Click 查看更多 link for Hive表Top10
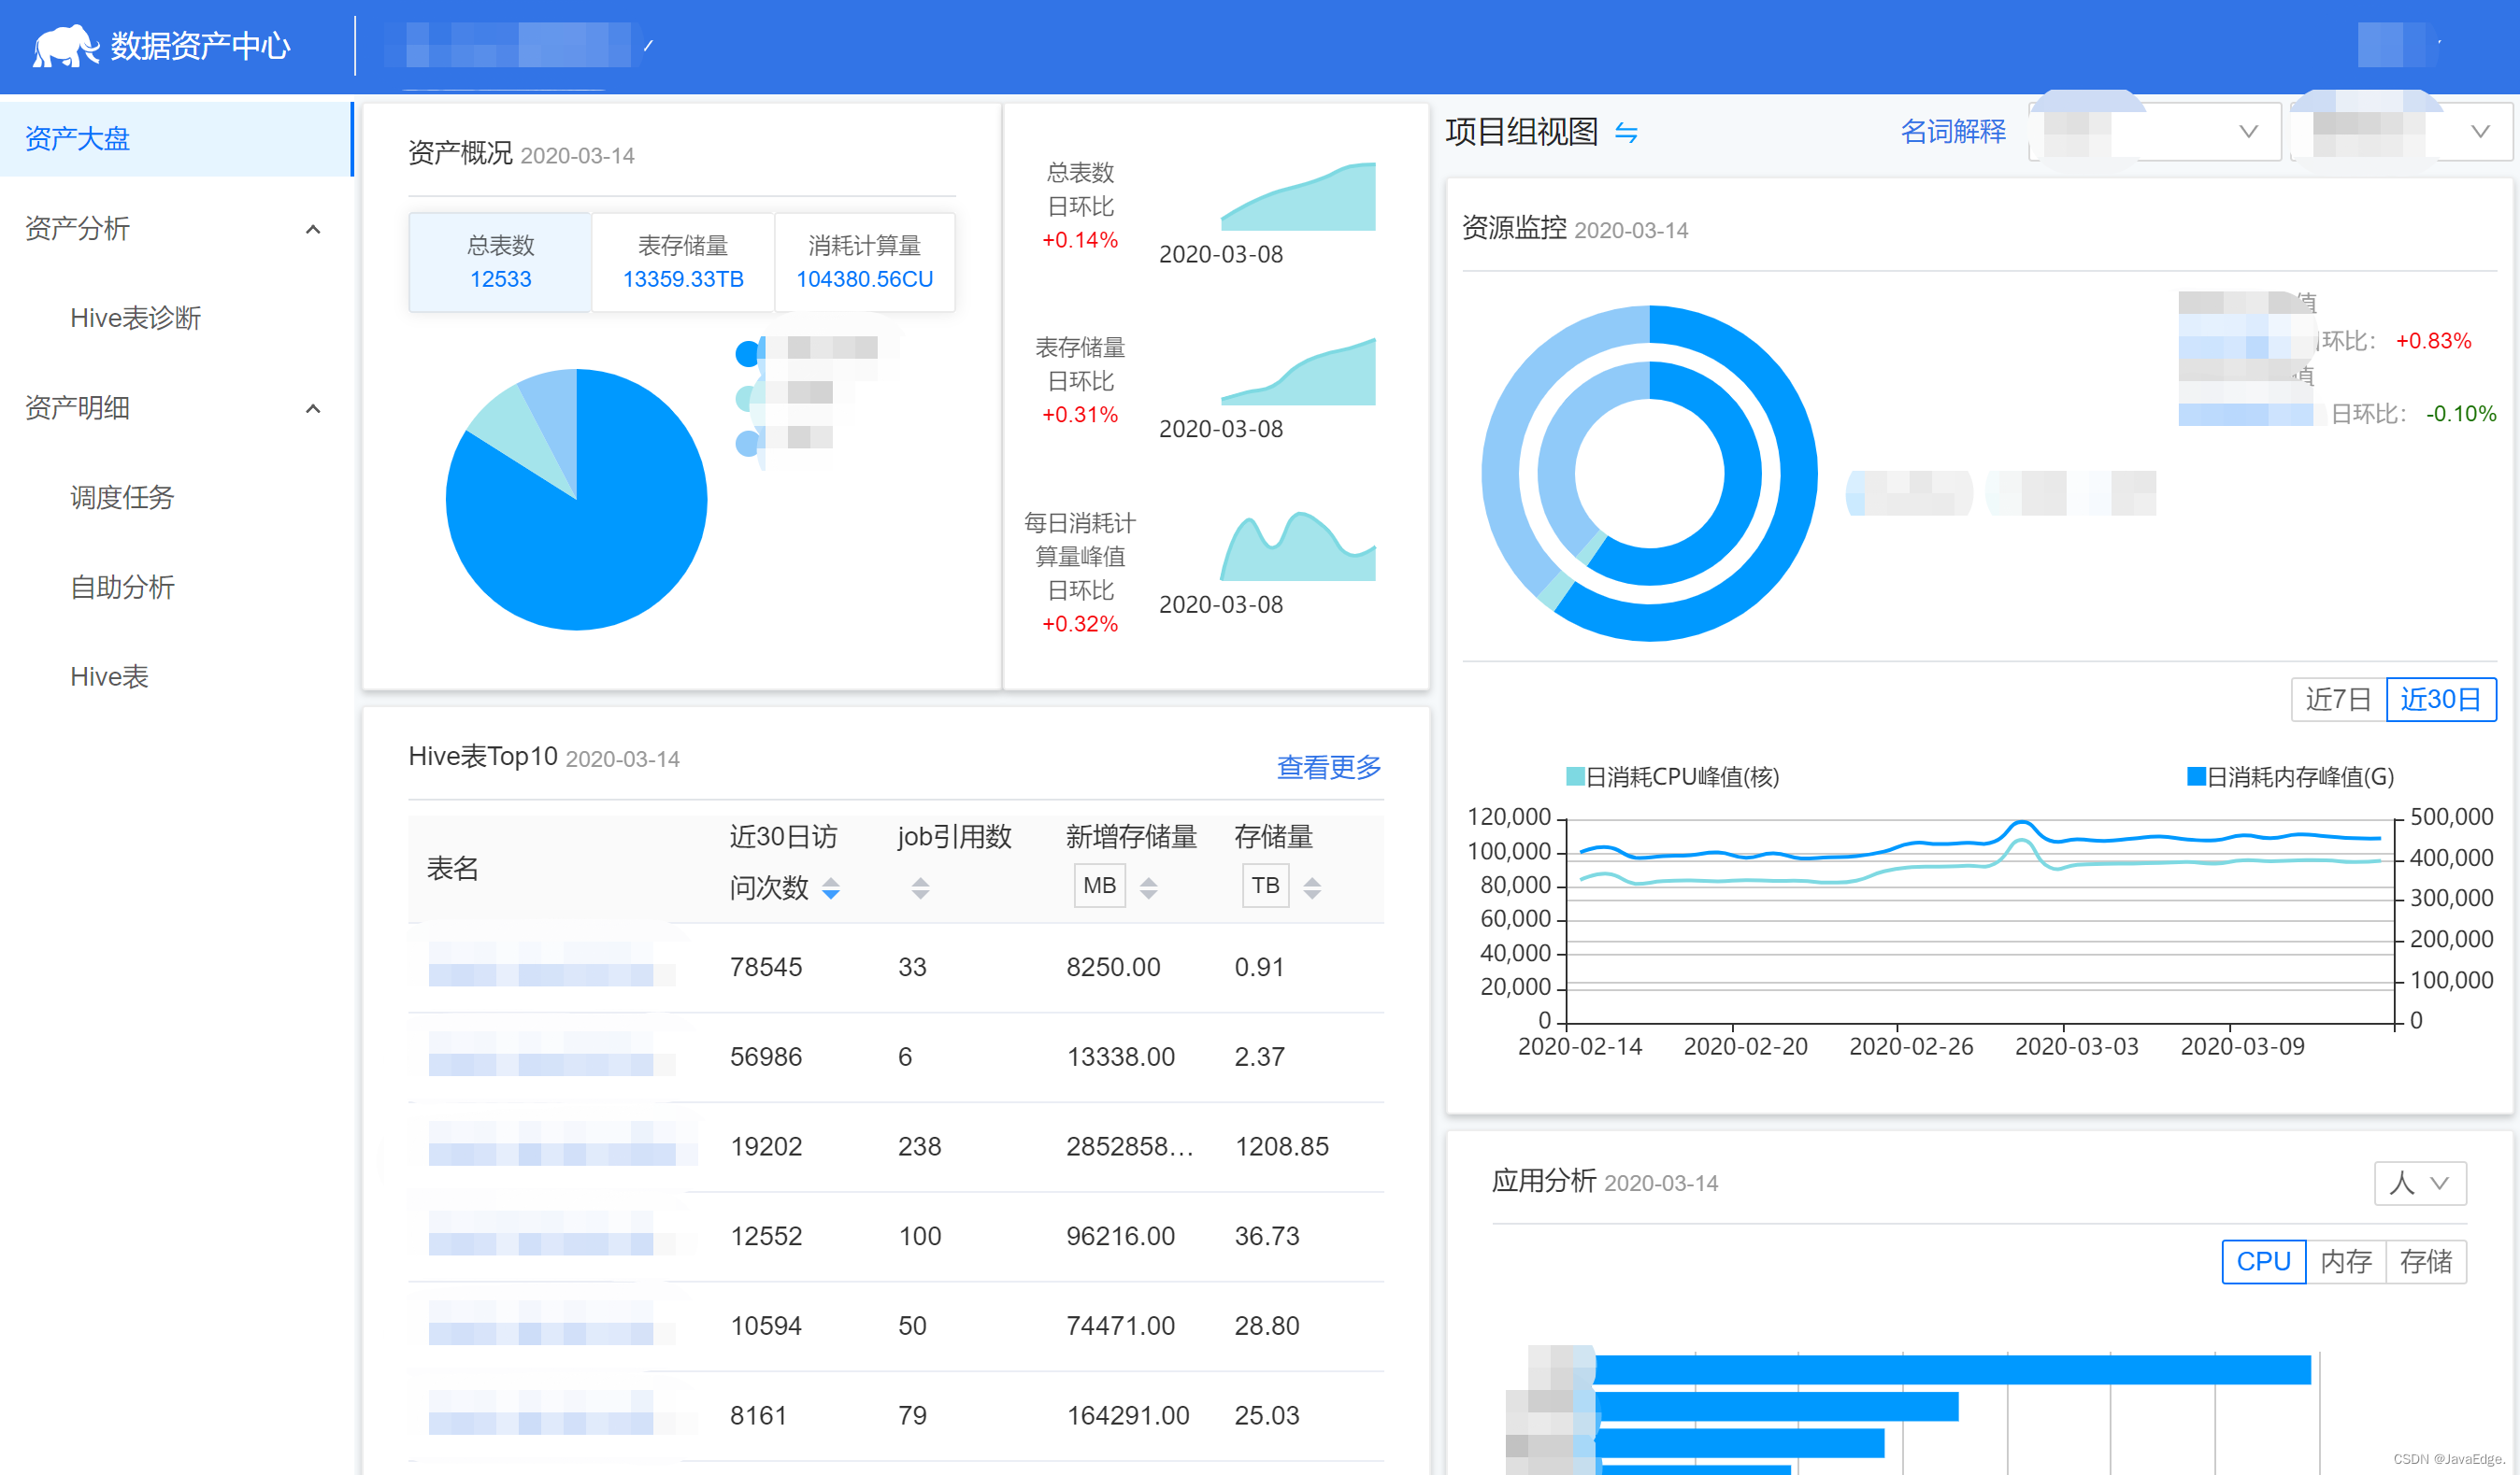 click(1328, 767)
